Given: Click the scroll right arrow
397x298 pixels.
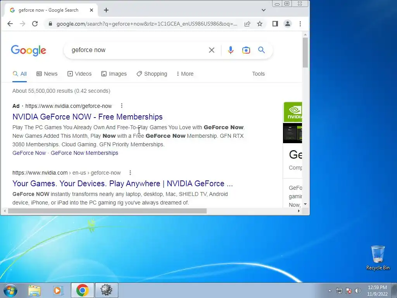Looking at the screenshot, I should (x=299, y=211).
